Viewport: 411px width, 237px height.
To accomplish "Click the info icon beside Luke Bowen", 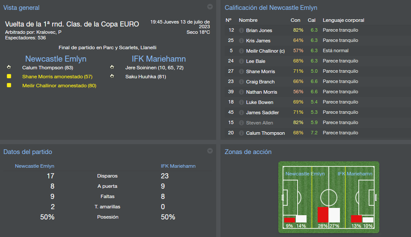I will (241, 102).
